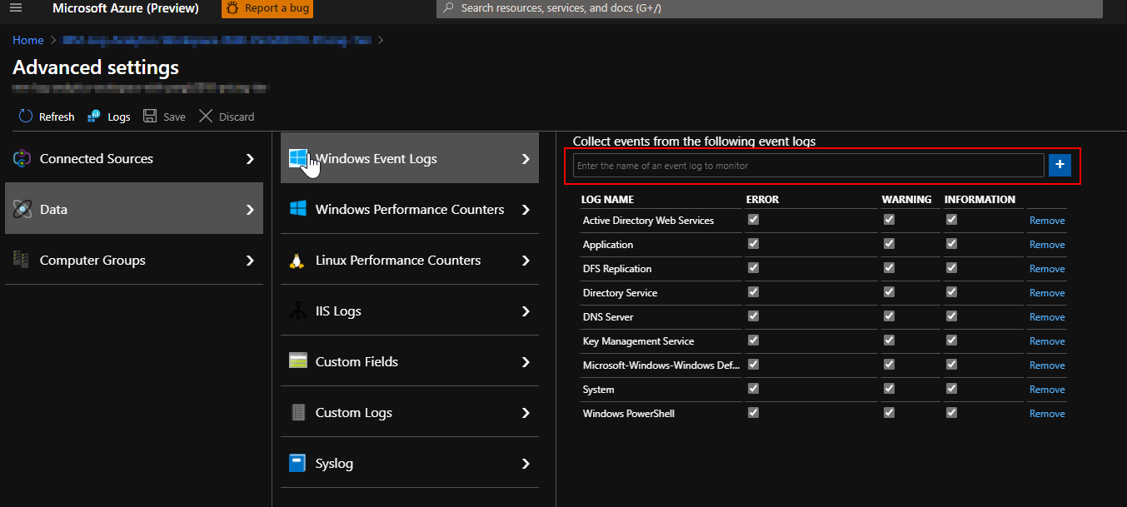Click the Computer Groups icon

coord(22,260)
